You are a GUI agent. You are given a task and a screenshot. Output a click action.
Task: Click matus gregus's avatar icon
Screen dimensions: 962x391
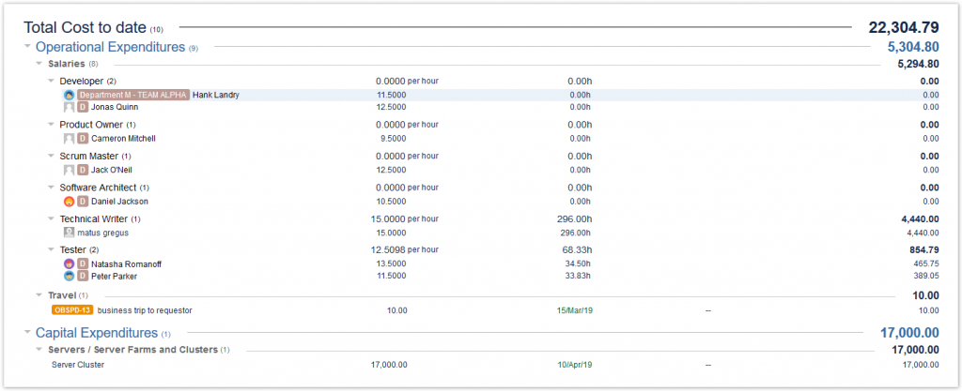pos(70,233)
